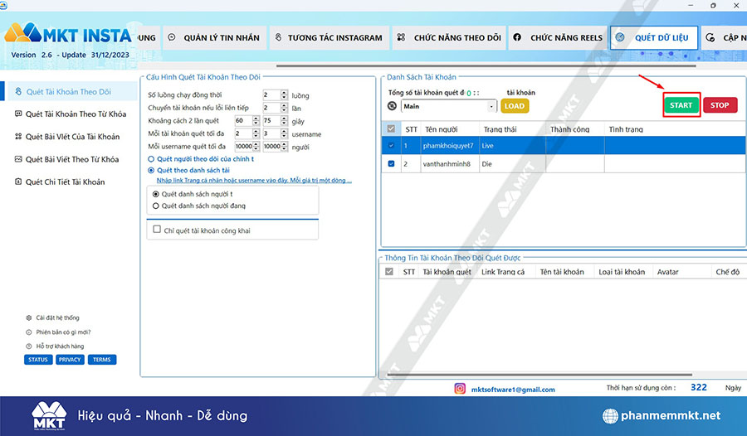Screen dimensions: 747x436
Task: Go to Chức Năng Reels tab
Action: [559, 37]
